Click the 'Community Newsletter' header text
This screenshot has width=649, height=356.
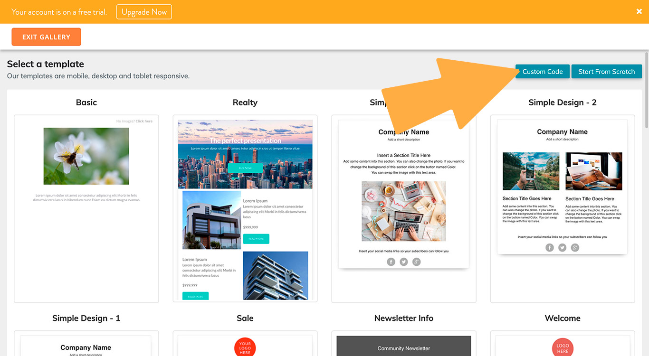tap(404, 348)
